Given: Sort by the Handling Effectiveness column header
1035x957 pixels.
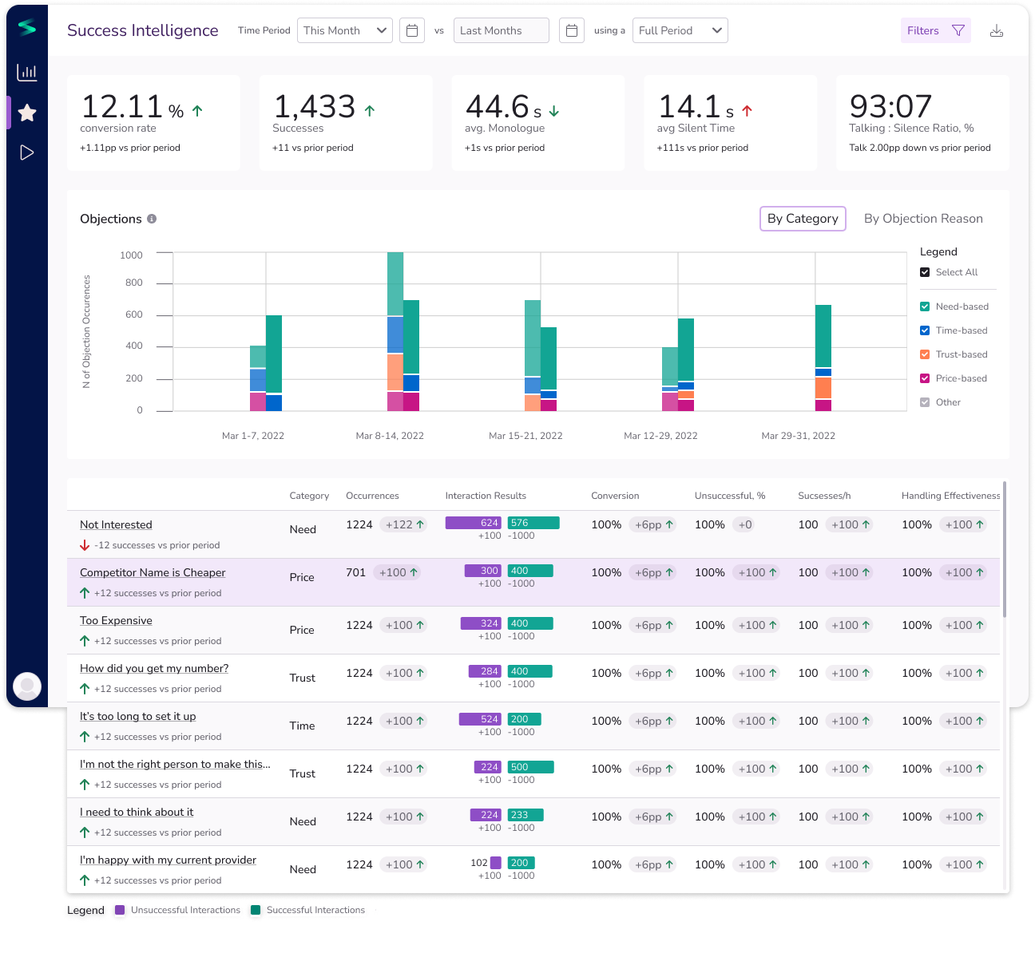Looking at the screenshot, I should click(950, 496).
